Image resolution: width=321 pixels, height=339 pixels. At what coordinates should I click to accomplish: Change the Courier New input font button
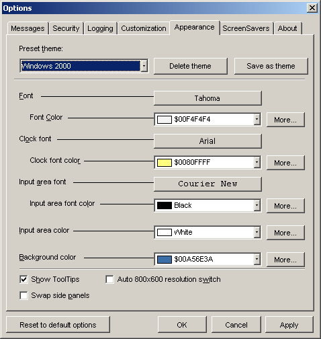click(x=208, y=184)
